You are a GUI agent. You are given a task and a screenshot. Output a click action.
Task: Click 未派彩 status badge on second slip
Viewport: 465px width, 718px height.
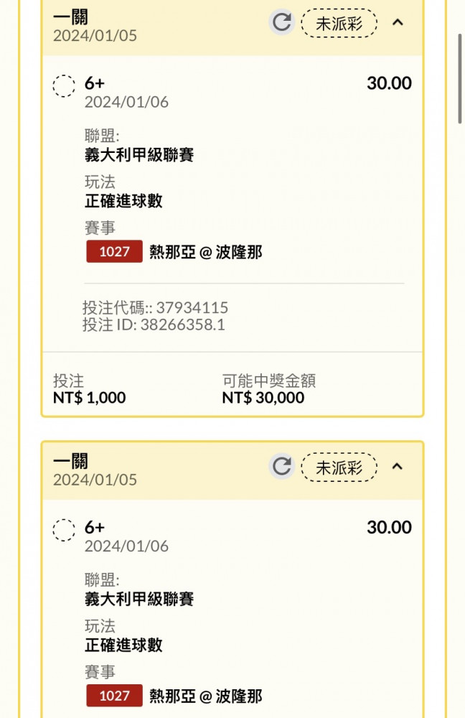pos(339,467)
